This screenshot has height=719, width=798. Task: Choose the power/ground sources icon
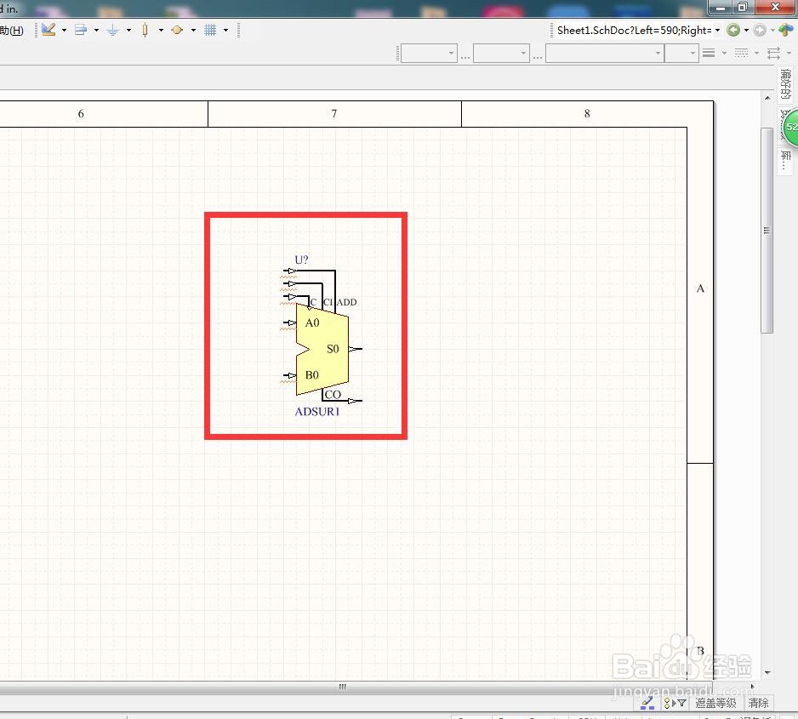[112, 31]
